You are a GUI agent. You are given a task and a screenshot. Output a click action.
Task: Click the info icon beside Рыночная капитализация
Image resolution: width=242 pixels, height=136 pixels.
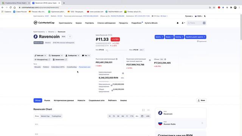click(117, 59)
